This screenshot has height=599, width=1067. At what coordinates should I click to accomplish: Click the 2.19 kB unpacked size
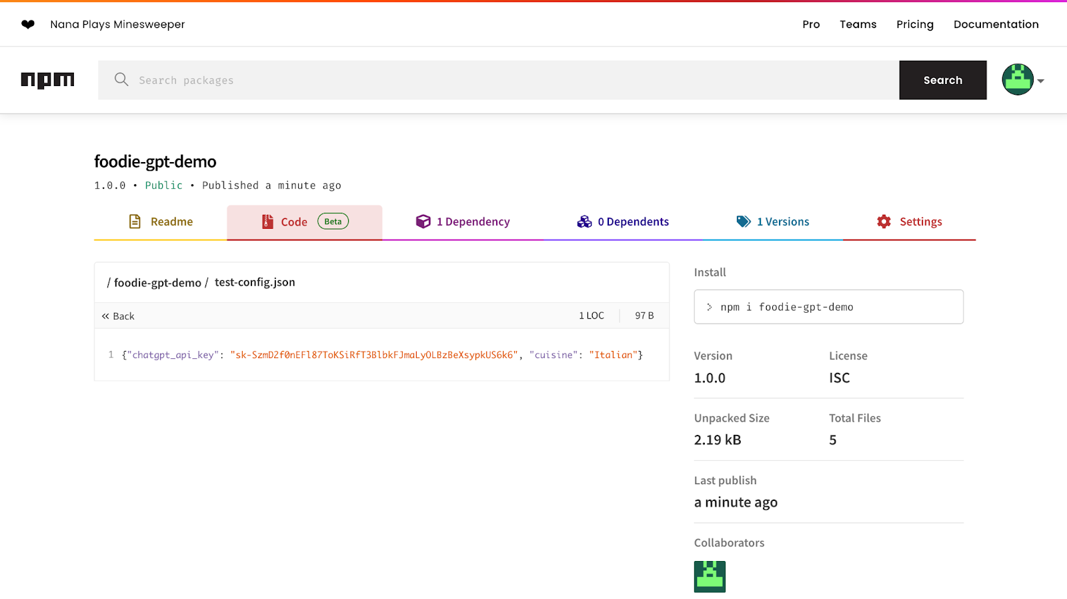[718, 440]
